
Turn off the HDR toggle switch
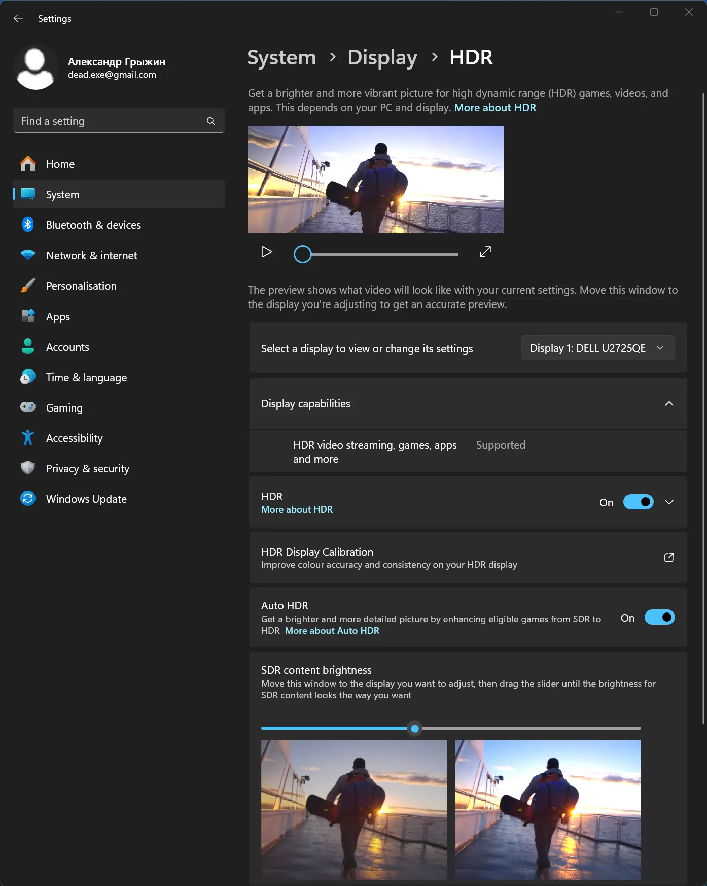point(638,502)
